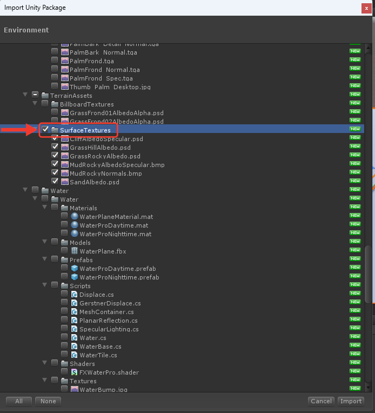Click the Cancel button
This screenshot has width=375, height=413.
[322, 401]
